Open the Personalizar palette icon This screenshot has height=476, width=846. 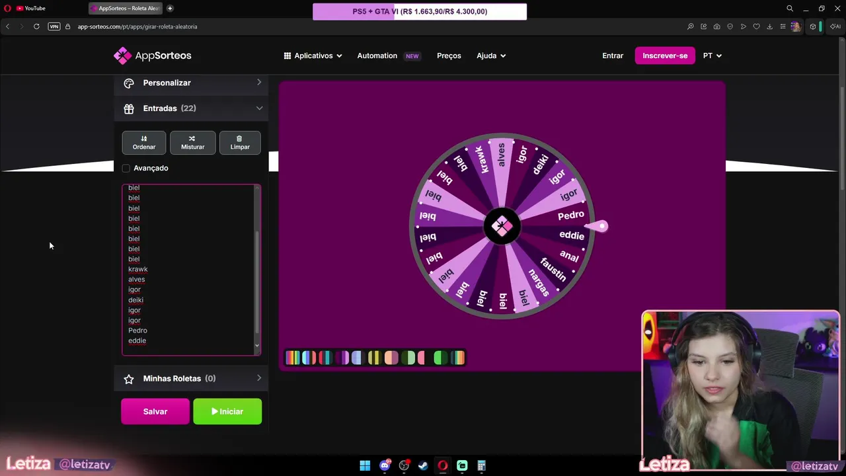click(x=129, y=83)
